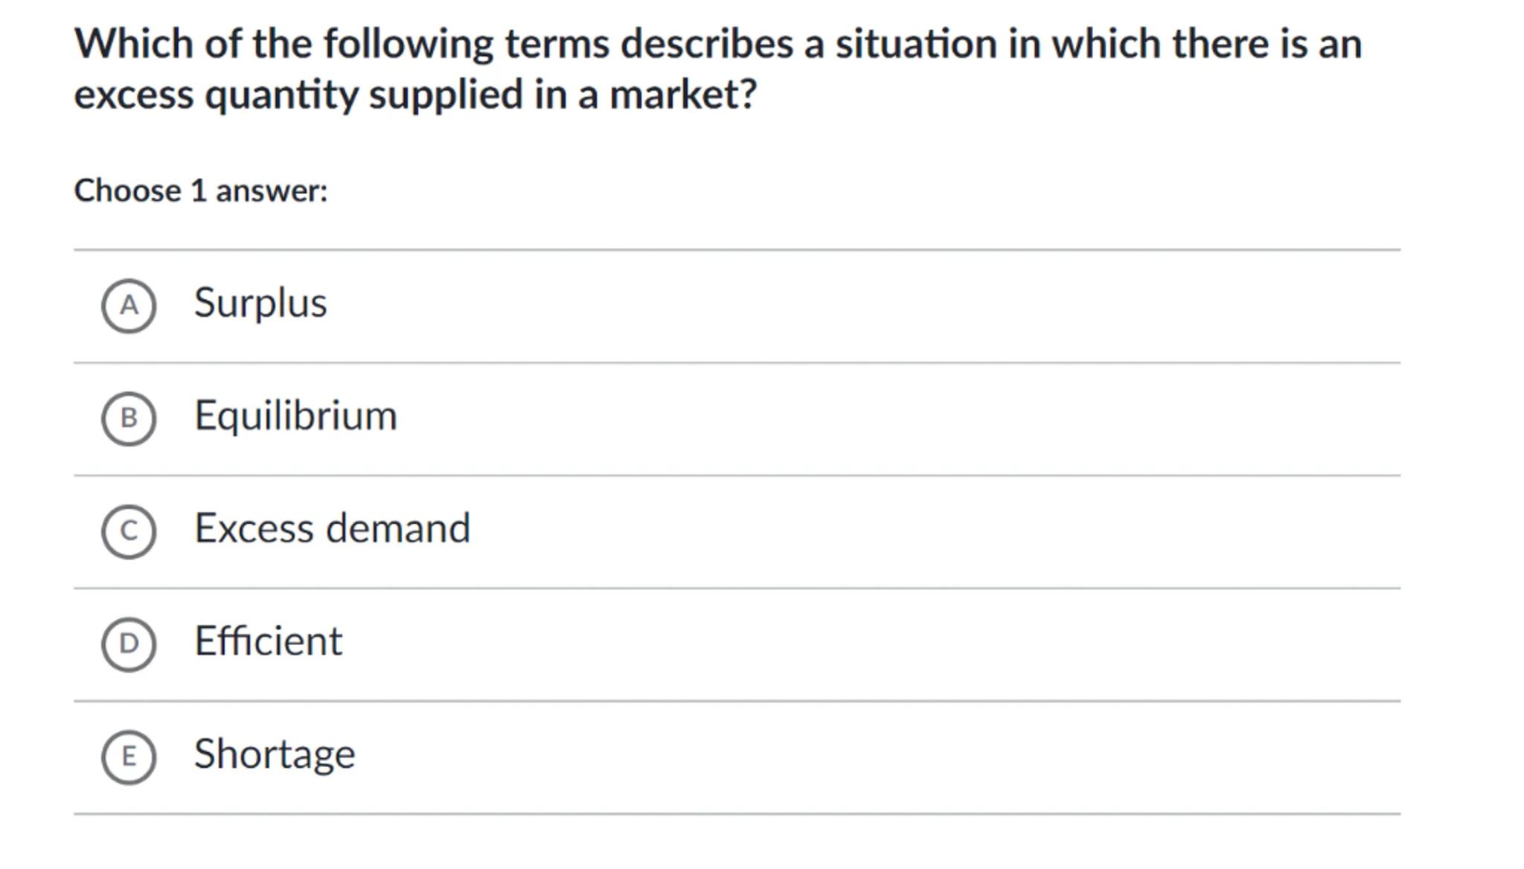This screenshot has height=869, width=1524.
Task: Click the word 'Choose' above the options
Action: (127, 191)
